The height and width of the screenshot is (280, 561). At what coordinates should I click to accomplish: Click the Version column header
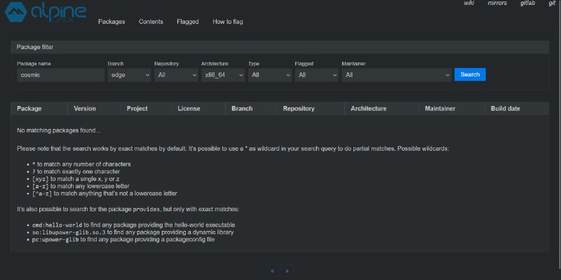click(x=85, y=109)
